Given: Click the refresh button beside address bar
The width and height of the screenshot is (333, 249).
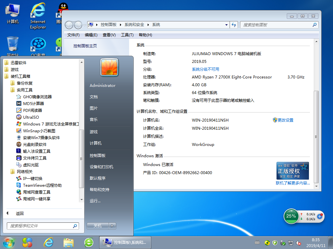Looking at the screenshot, I should (234, 25).
